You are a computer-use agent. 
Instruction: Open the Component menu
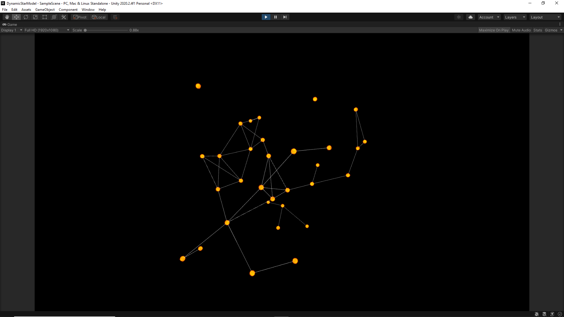point(68,9)
